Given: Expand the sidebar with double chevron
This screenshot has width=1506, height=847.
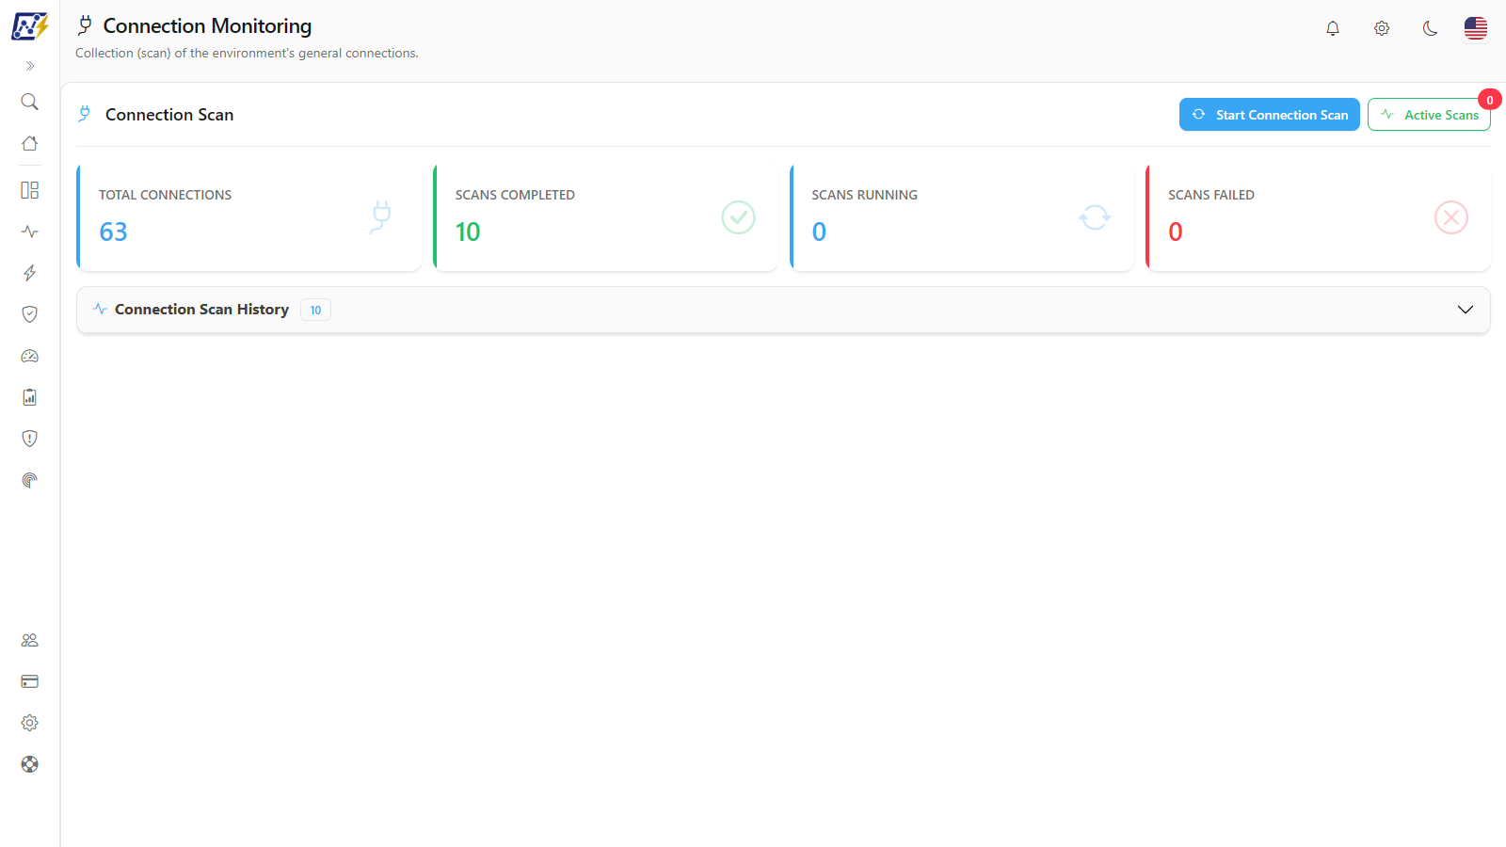Looking at the screenshot, I should (30, 66).
